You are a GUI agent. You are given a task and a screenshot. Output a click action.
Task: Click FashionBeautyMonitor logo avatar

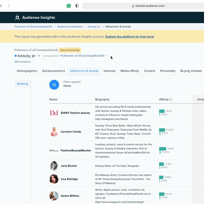pos(54,151)
